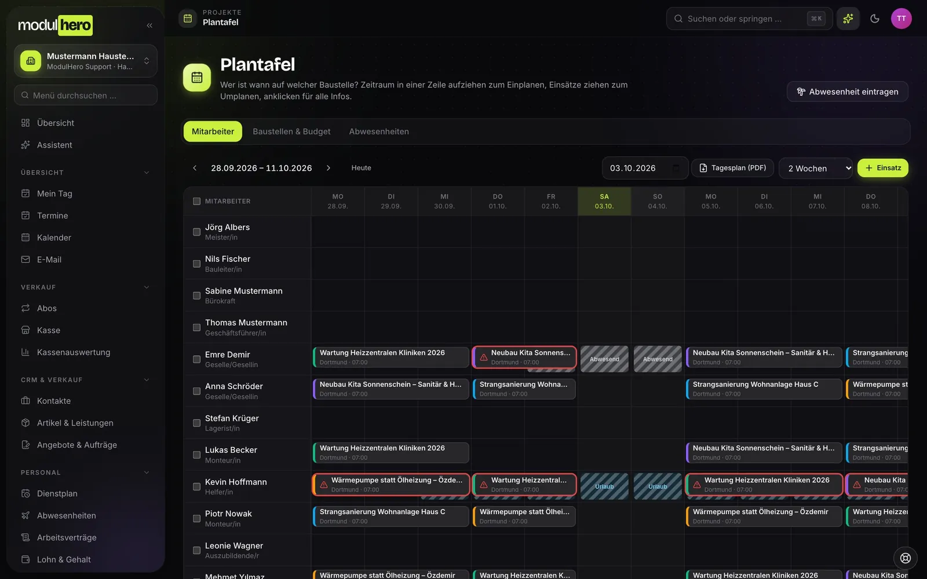The image size is (927, 579).
Task: Go to the previous date range arrow
Action: point(195,168)
